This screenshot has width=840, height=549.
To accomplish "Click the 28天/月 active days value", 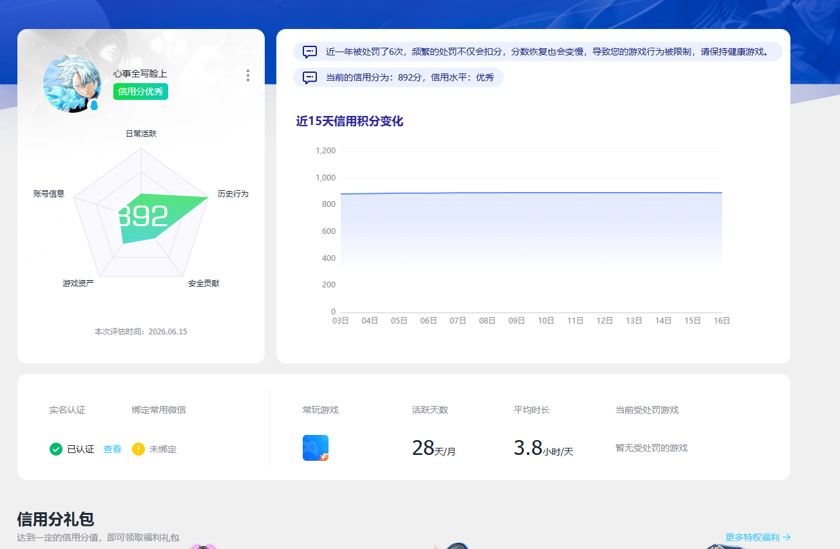I will (x=434, y=448).
